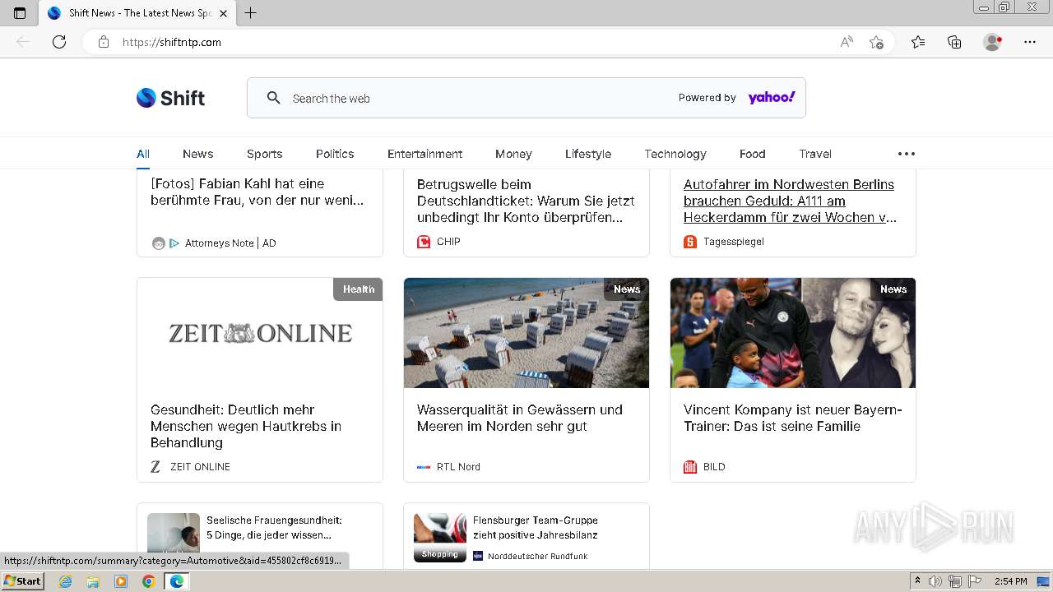Open browser profile avatar
The height and width of the screenshot is (592, 1053).
tap(993, 42)
